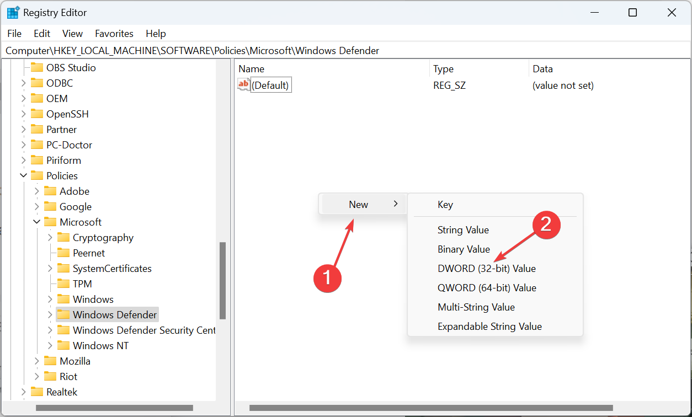Choose DWORD (32-bit) Value
The height and width of the screenshot is (417, 692).
486,269
